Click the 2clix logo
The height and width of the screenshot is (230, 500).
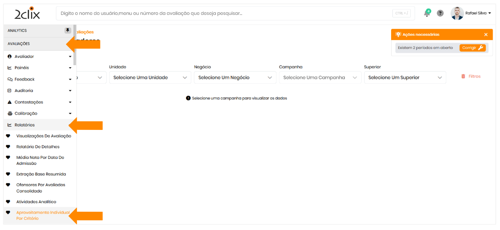click(x=27, y=13)
